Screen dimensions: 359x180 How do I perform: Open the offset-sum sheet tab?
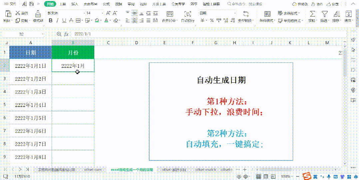[93, 170]
